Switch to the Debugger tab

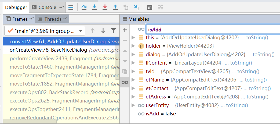(x=16, y=7)
